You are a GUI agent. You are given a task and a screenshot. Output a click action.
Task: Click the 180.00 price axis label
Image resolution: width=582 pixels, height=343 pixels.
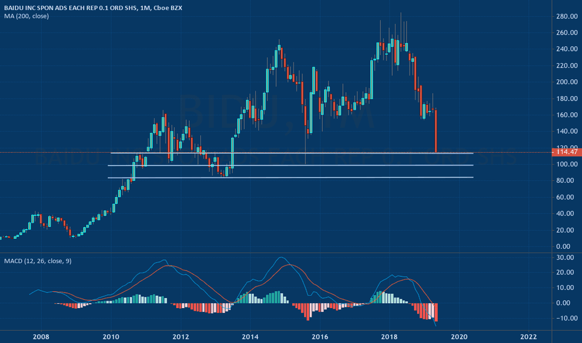pos(567,99)
